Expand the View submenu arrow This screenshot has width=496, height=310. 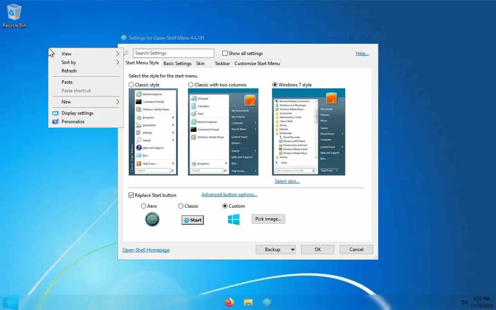(117, 54)
